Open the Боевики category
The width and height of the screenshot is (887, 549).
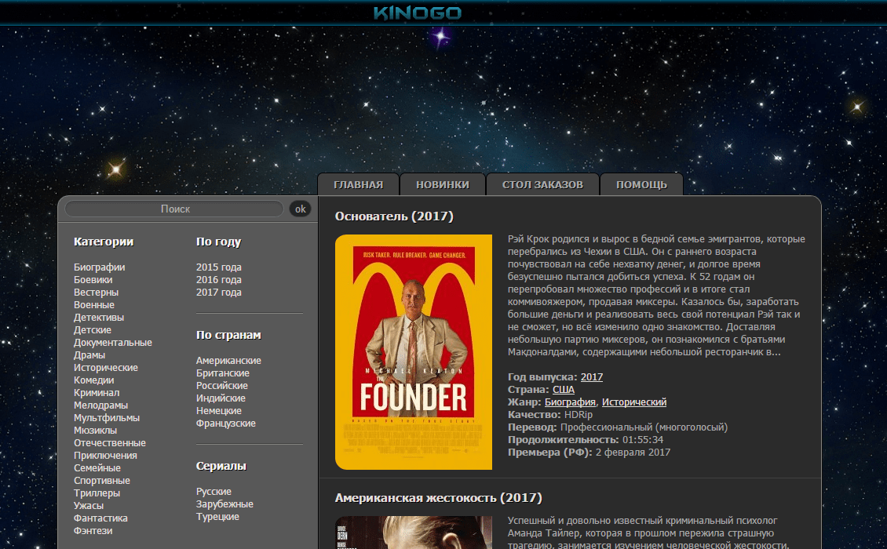click(x=93, y=279)
